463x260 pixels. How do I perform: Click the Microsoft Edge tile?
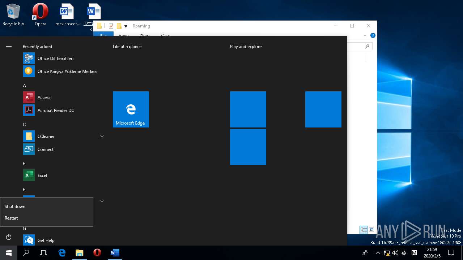(x=131, y=109)
